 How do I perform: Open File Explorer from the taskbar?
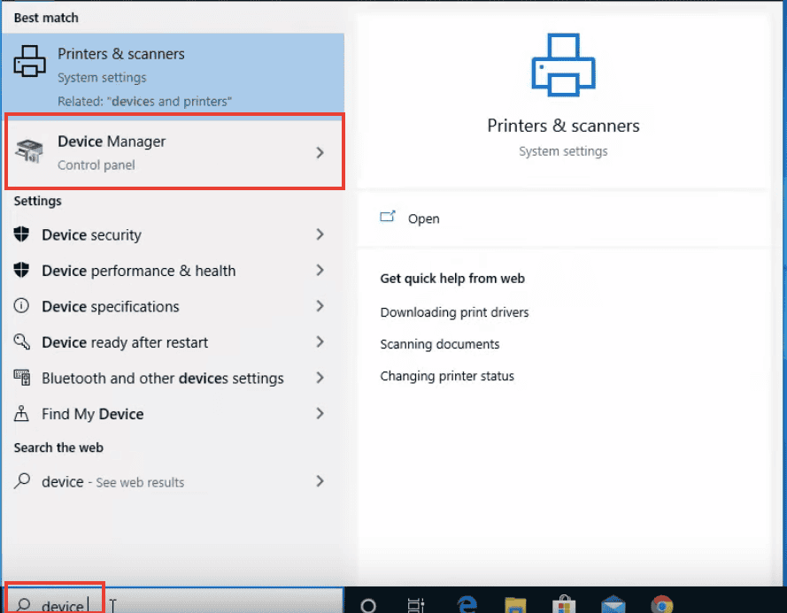pyautogui.click(x=515, y=605)
